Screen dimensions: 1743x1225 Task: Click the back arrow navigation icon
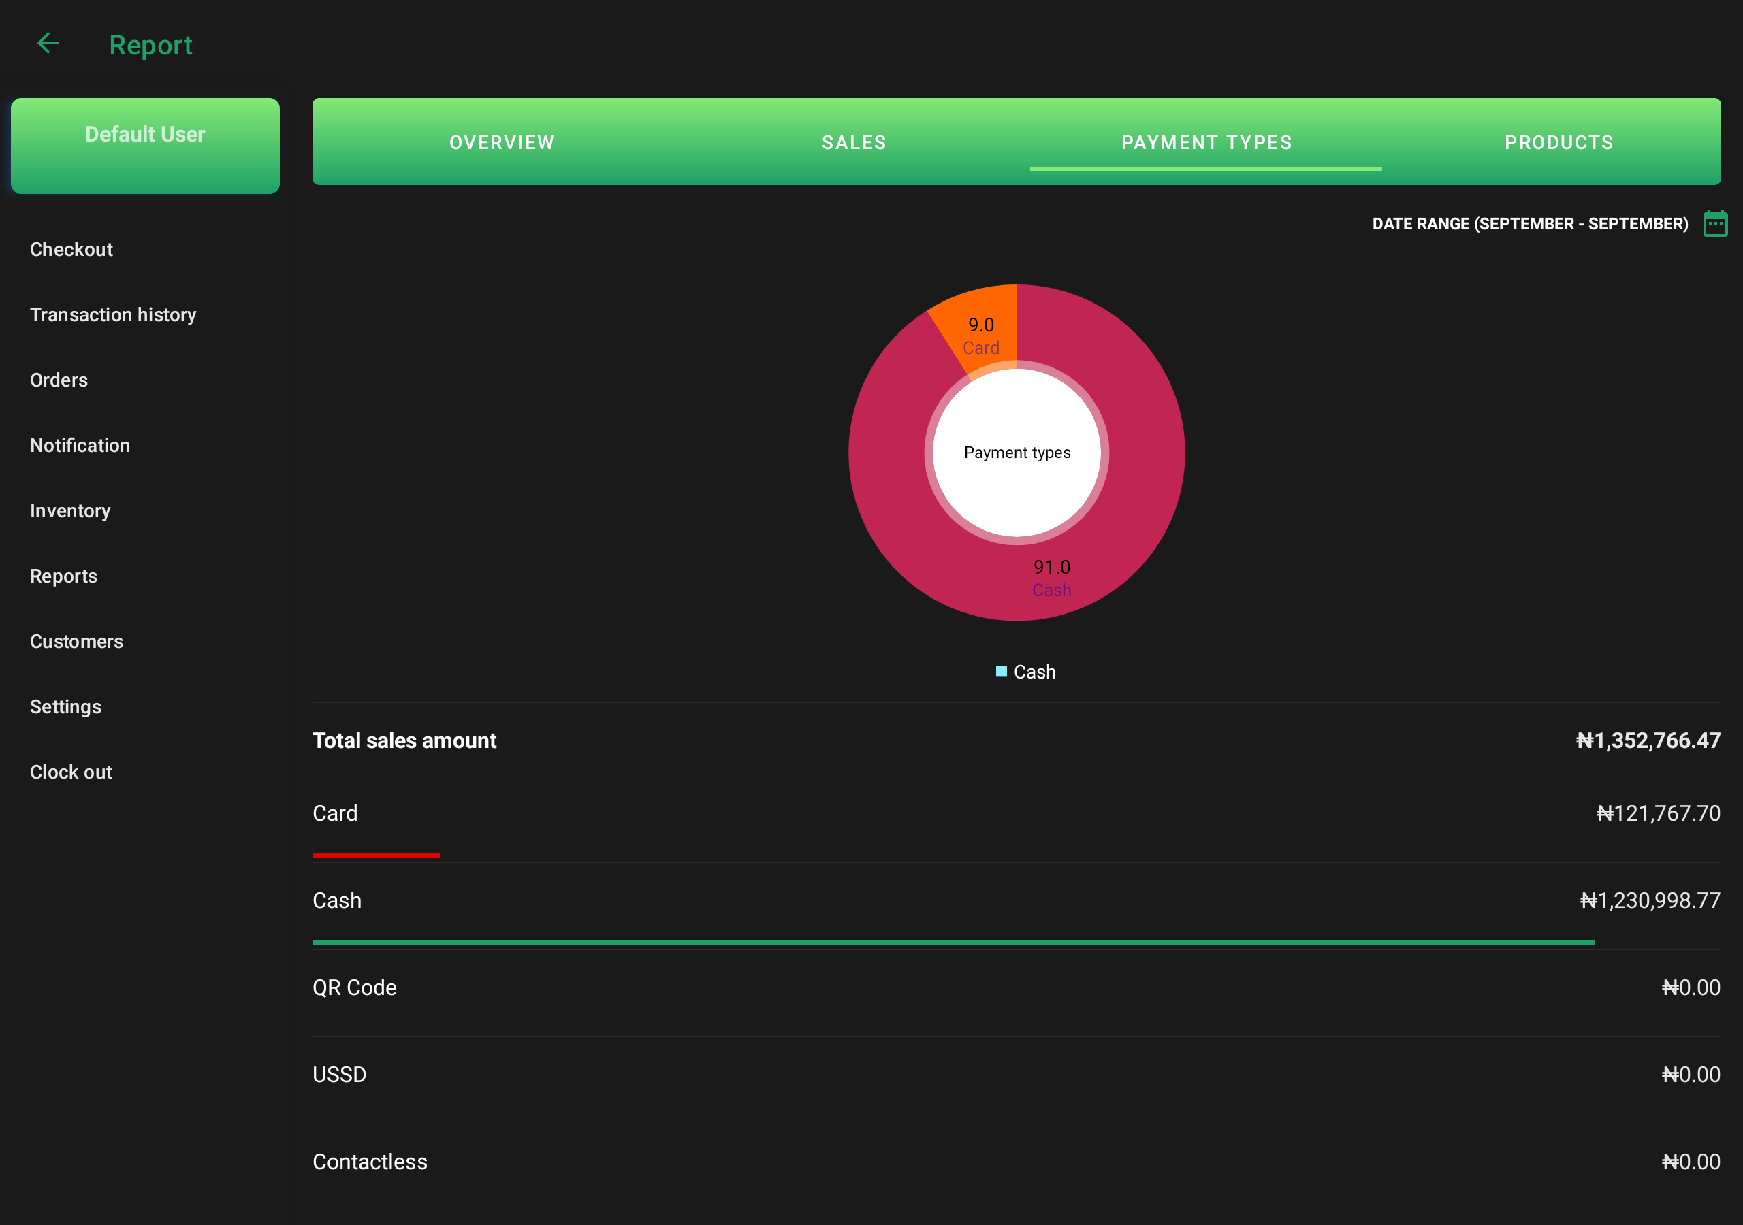48,44
